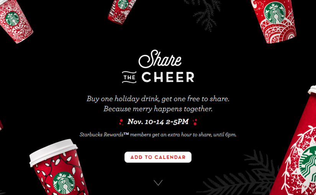This screenshot has width=316, height=195.
Task: Click the Share the Cheer title logo
Action: point(158,67)
